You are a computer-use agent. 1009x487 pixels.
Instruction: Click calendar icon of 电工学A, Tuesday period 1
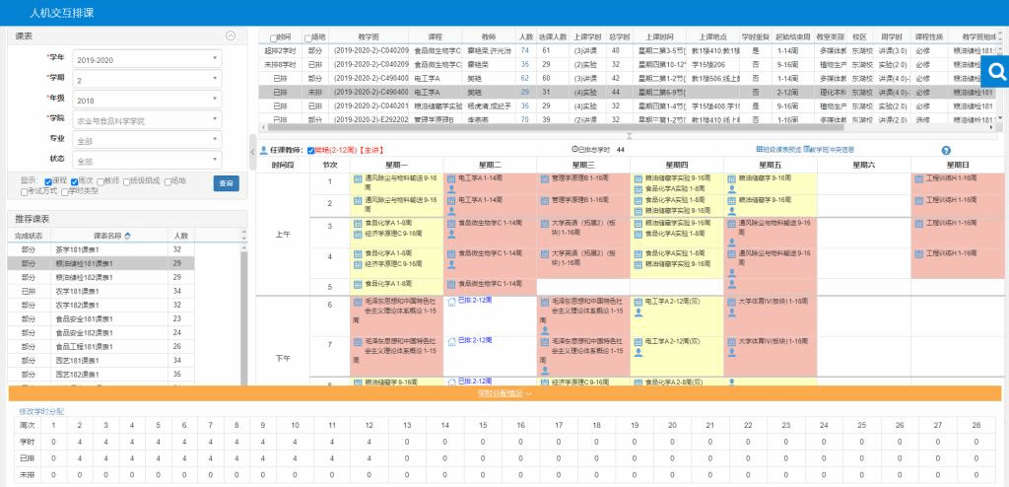(x=451, y=178)
